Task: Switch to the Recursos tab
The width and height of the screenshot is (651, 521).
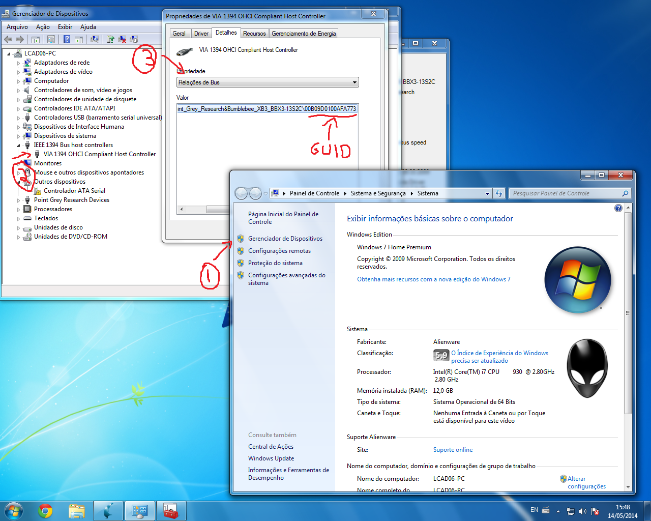Action: click(x=254, y=34)
